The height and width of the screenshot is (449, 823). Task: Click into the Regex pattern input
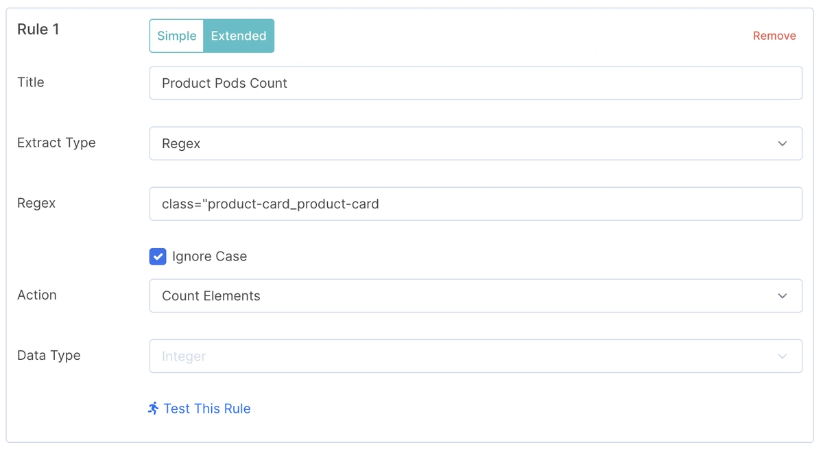(475, 204)
